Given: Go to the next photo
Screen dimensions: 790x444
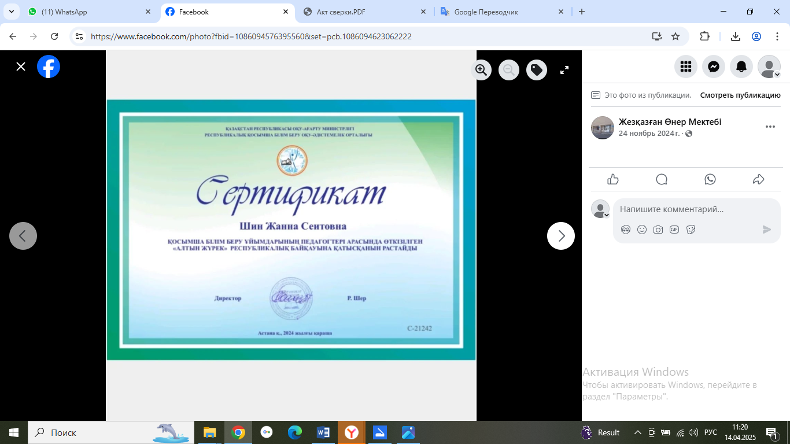Looking at the screenshot, I should pyautogui.click(x=561, y=236).
